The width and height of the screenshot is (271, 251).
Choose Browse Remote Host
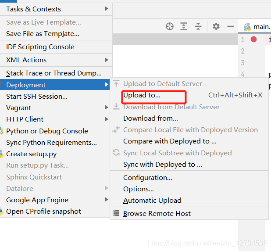(189, 213)
